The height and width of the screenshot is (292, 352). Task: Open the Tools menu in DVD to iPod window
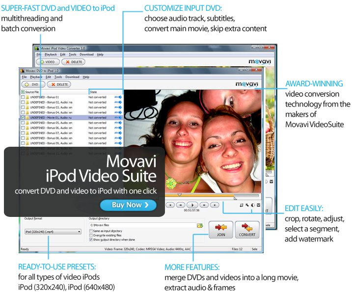pos(58,77)
